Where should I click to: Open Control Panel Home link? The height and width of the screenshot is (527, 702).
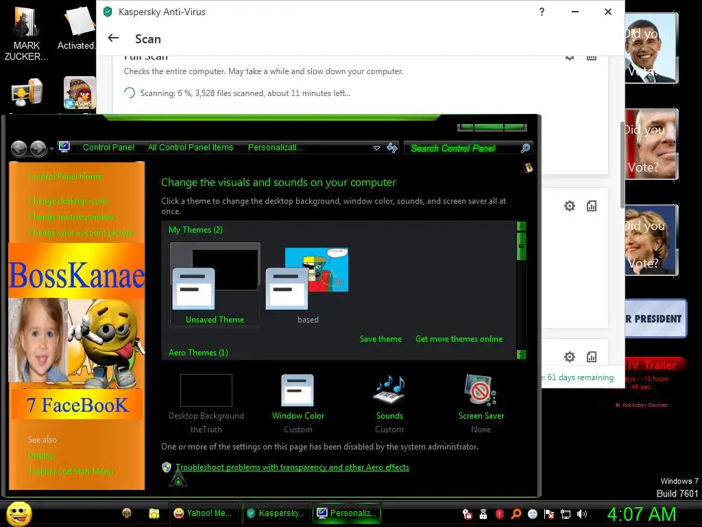coord(65,176)
